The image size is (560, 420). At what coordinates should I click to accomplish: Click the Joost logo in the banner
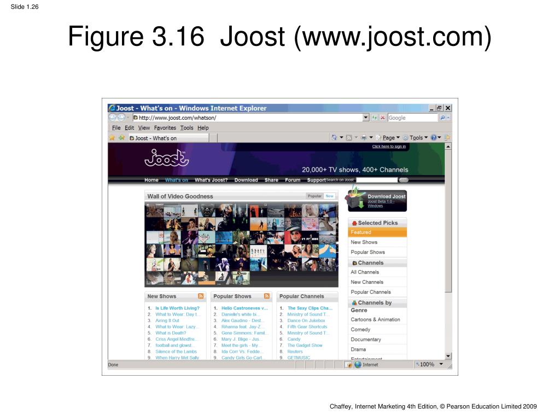(166, 158)
